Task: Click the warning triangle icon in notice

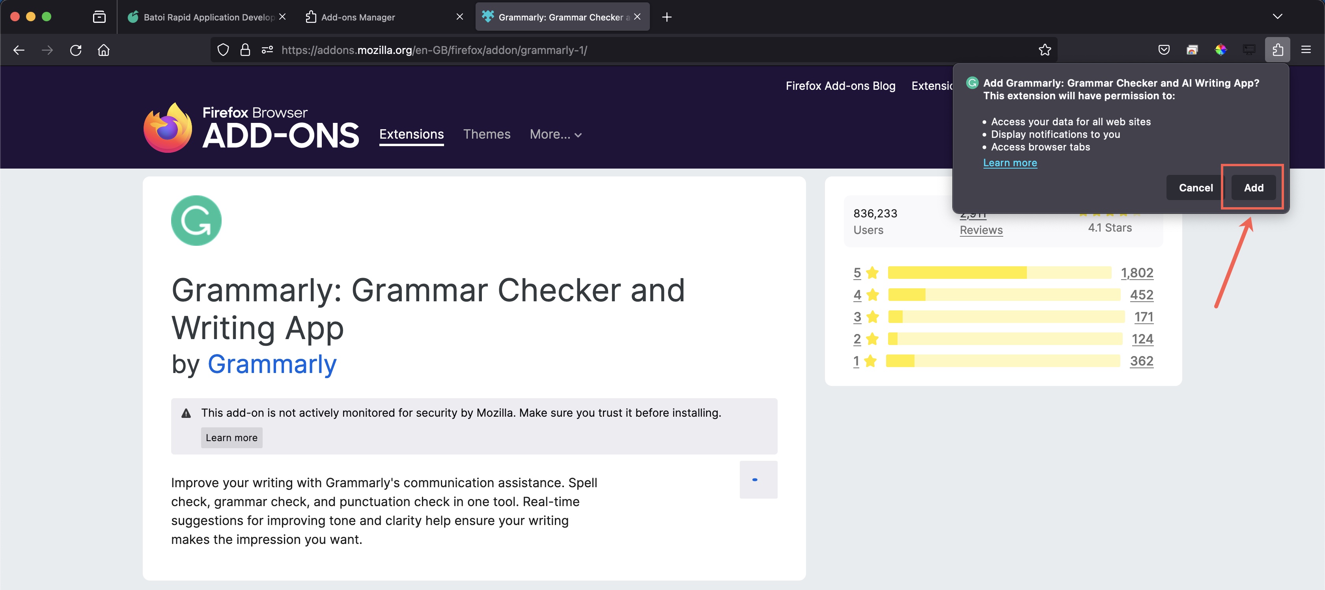Action: [x=186, y=413]
